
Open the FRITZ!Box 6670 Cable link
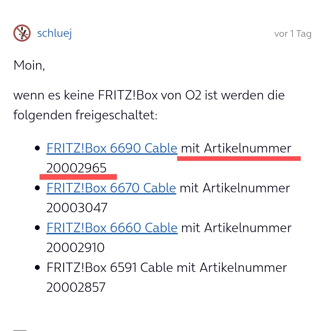pos(111,188)
